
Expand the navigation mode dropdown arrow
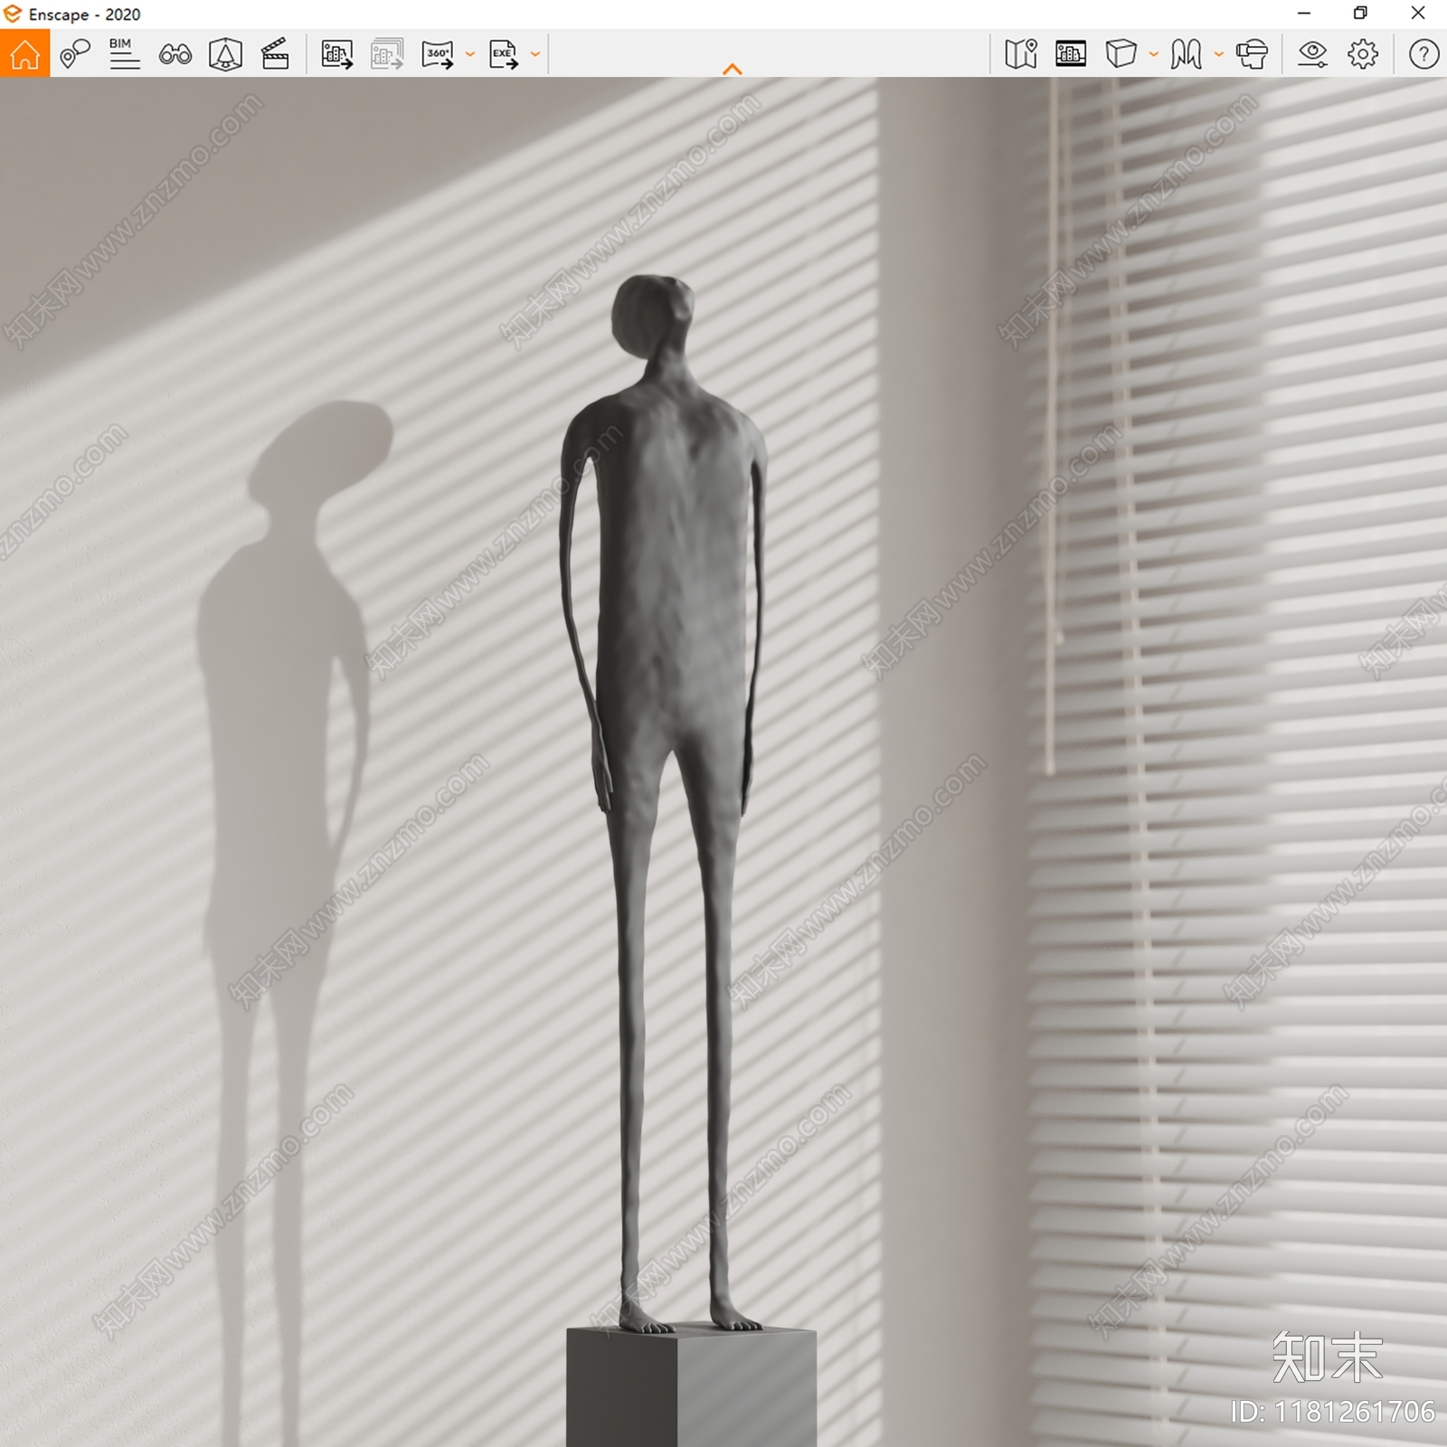click(1219, 54)
